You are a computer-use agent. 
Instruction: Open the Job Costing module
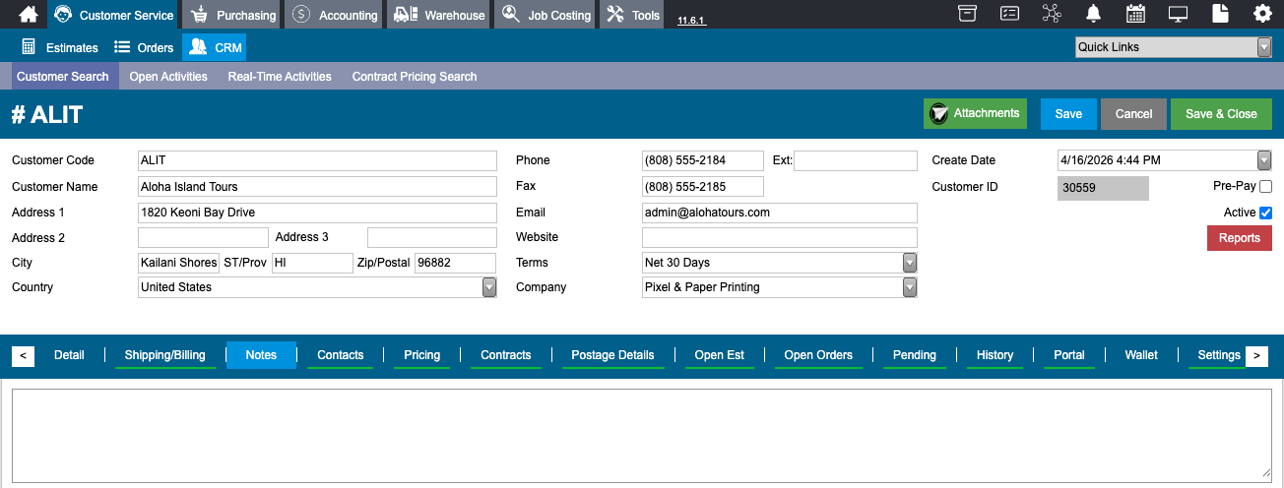click(x=546, y=15)
